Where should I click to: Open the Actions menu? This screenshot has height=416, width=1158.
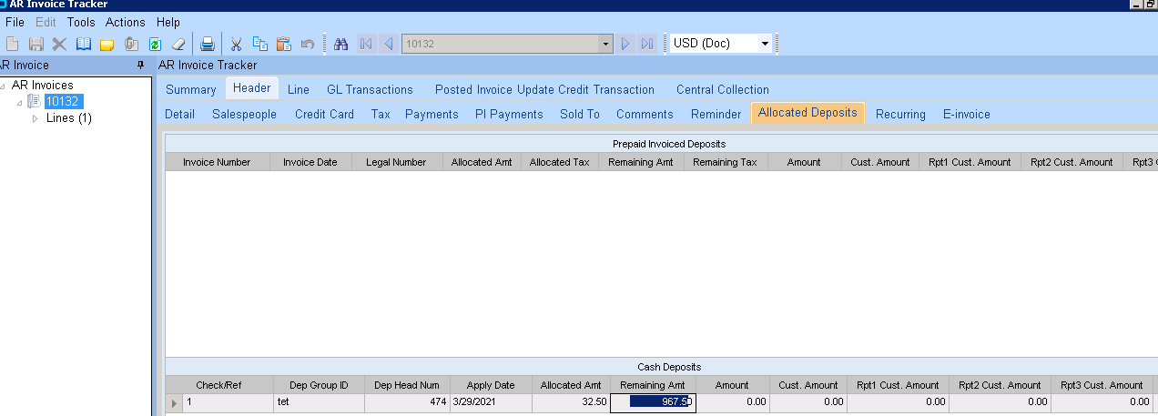(125, 22)
